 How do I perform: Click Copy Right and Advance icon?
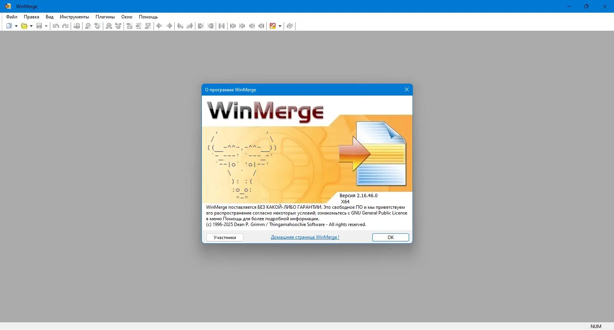tap(180, 26)
